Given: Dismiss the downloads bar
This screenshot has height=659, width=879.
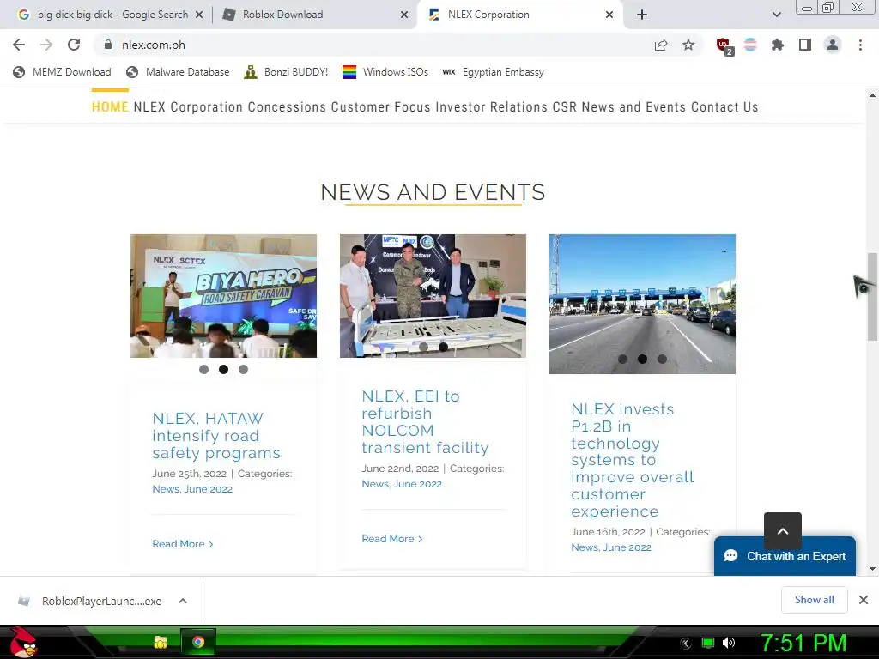Looking at the screenshot, I should click(864, 600).
